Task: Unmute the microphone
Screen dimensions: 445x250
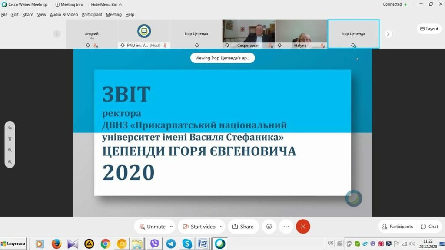Action: pyautogui.click(x=152, y=227)
